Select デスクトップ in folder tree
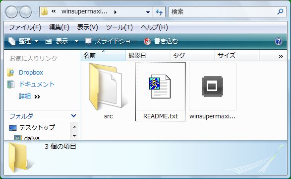This screenshot has height=179, width=291. coord(37,127)
